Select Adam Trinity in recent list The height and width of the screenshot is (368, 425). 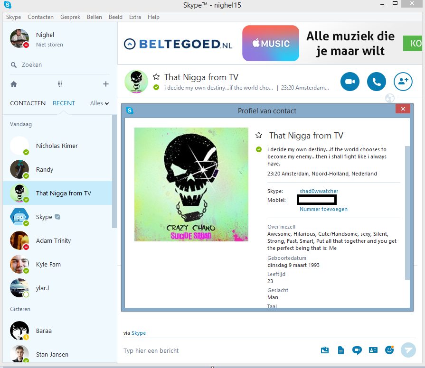coord(57,240)
